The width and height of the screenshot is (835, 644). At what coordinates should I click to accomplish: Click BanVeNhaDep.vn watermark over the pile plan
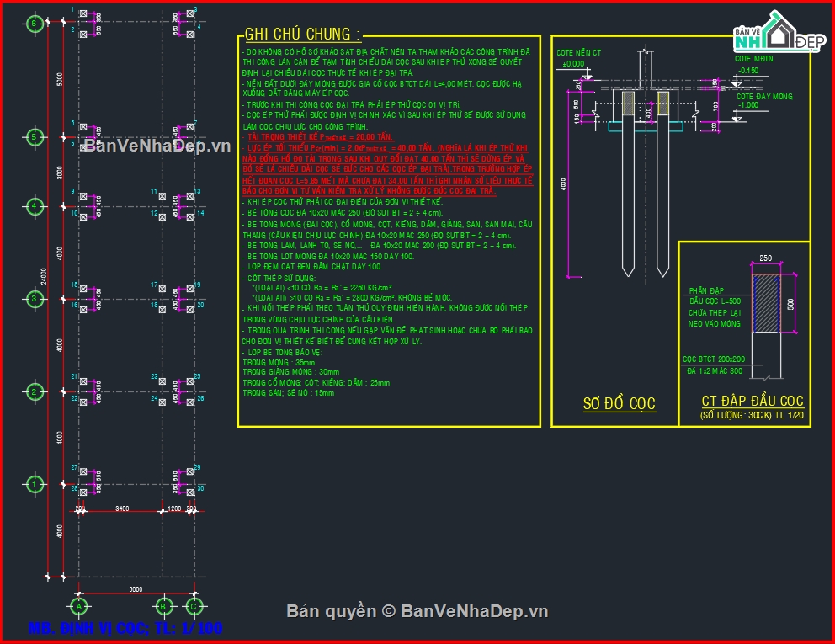[x=157, y=146]
